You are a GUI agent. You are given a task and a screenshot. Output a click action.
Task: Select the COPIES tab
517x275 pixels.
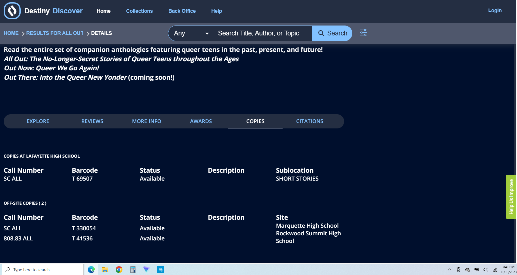click(255, 121)
